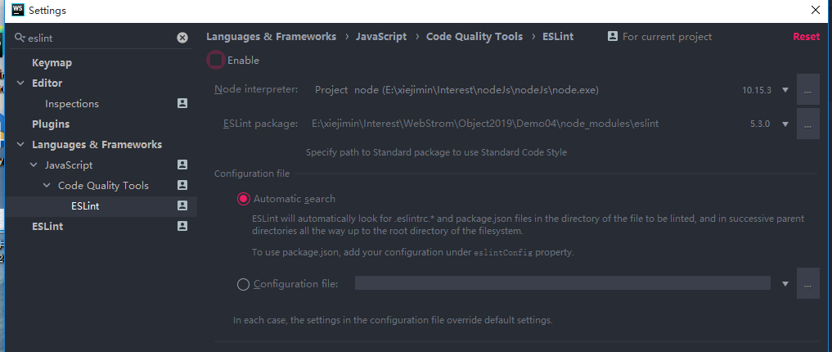
Task: Browse for Node interpreter path
Action: tap(807, 90)
